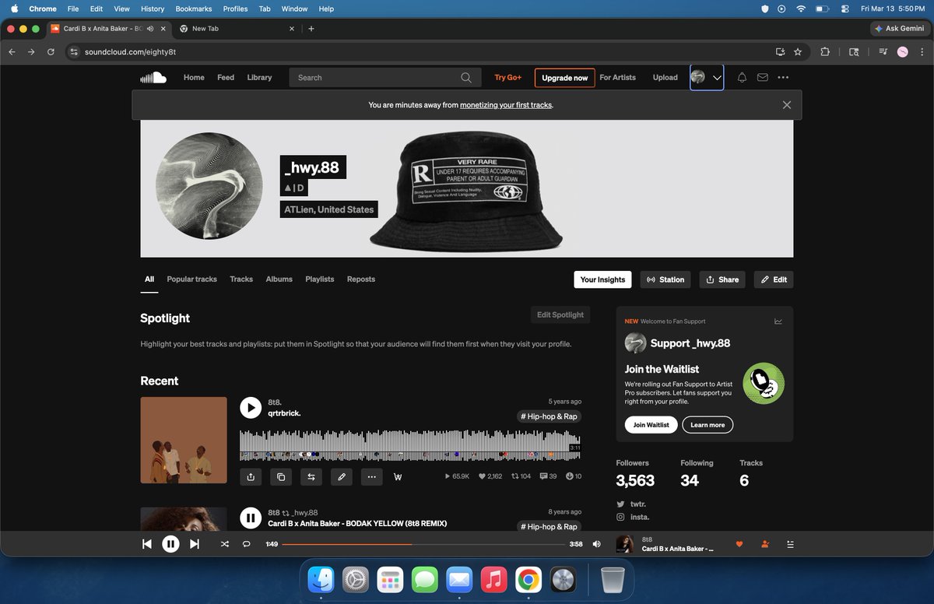
Task: Repost the qrtrbrick. track
Action: click(311, 476)
